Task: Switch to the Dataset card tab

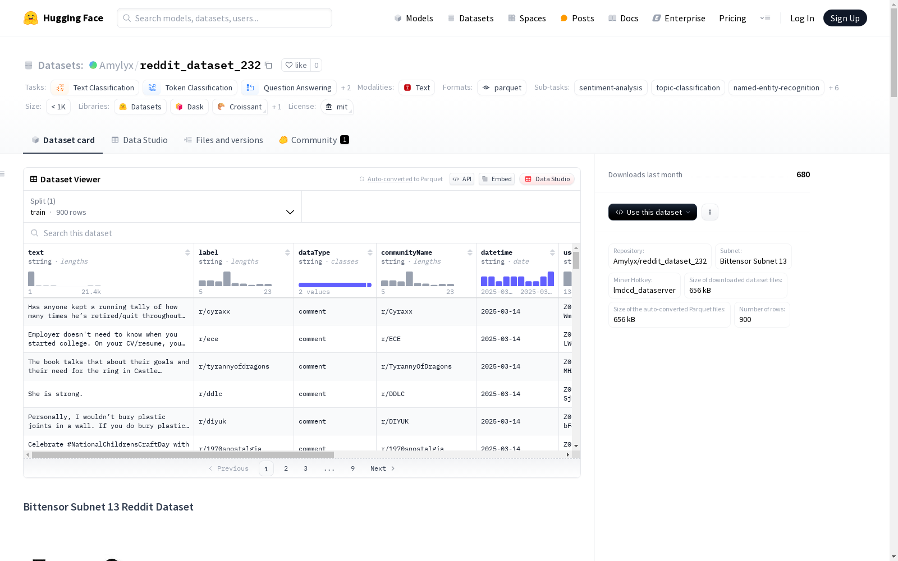Action: [x=63, y=140]
